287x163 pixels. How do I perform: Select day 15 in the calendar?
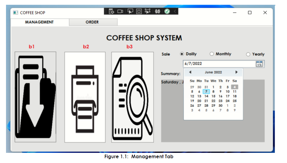pos(214,96)
